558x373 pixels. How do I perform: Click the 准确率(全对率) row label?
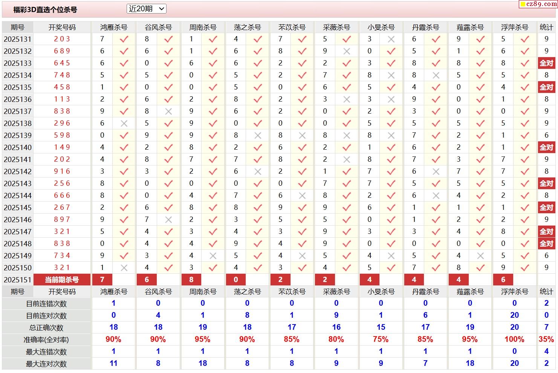[x=46, y=340]
